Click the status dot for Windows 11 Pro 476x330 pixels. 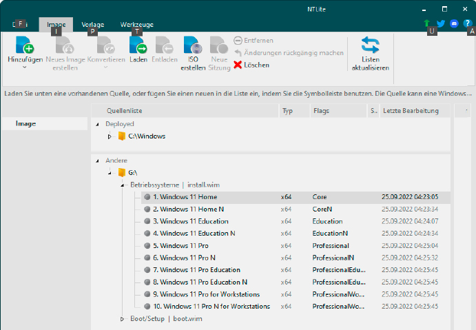(147, 245)
